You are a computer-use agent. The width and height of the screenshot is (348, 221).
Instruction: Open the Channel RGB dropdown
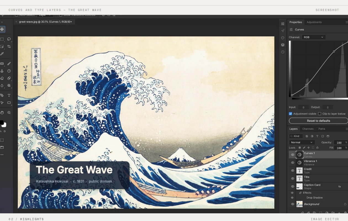coord(313,37)
